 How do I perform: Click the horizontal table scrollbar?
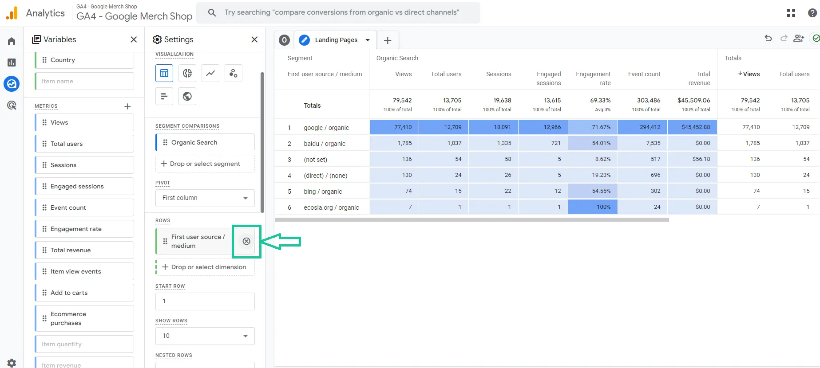pos(472,219)
